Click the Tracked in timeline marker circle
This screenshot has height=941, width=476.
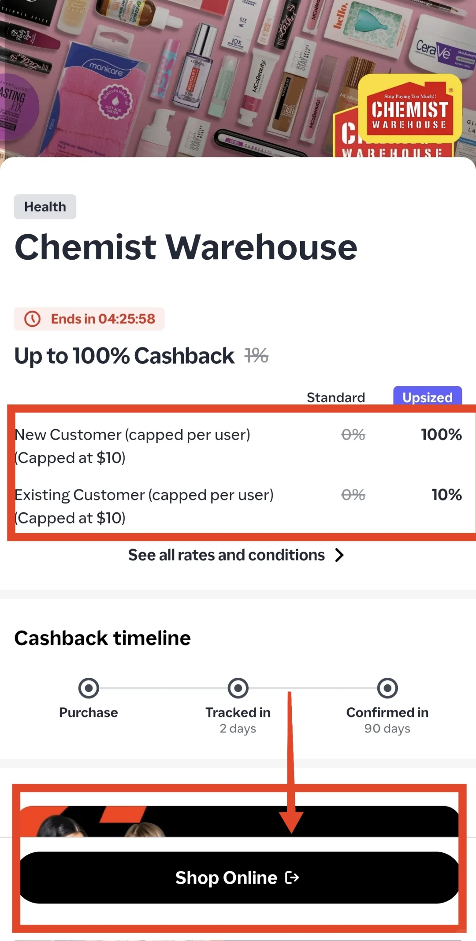point(238,688)
